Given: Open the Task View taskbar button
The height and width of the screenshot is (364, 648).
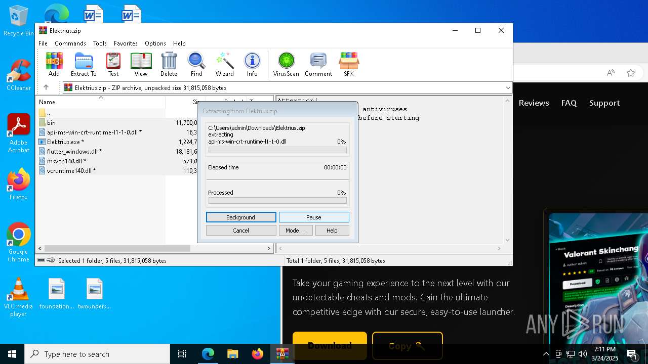Looking at the screenshot, I should point(182,354).
